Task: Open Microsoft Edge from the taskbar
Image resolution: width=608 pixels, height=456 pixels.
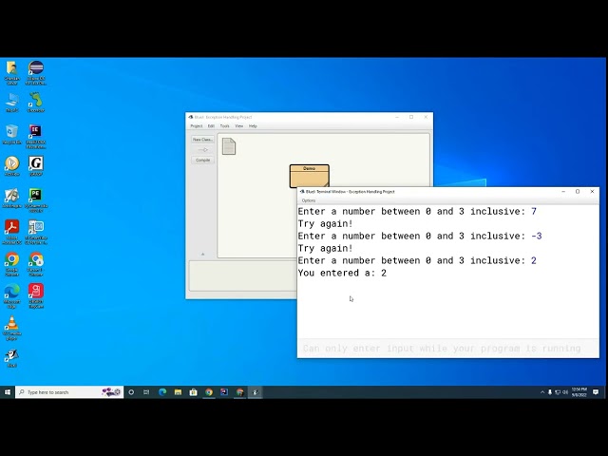Action: coord(162,392)
